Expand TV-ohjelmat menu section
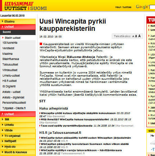Viewport: 155px width, 156px height. [x=18, y=136]
